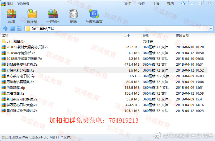The width and height of the screenshot is (215, 141).
Task: Click archive icon of 思维导图.7z
Action: (4, 93)
